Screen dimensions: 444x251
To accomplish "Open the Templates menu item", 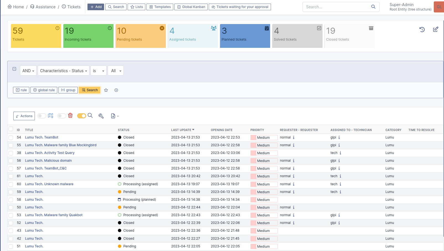I will (160, 7).
